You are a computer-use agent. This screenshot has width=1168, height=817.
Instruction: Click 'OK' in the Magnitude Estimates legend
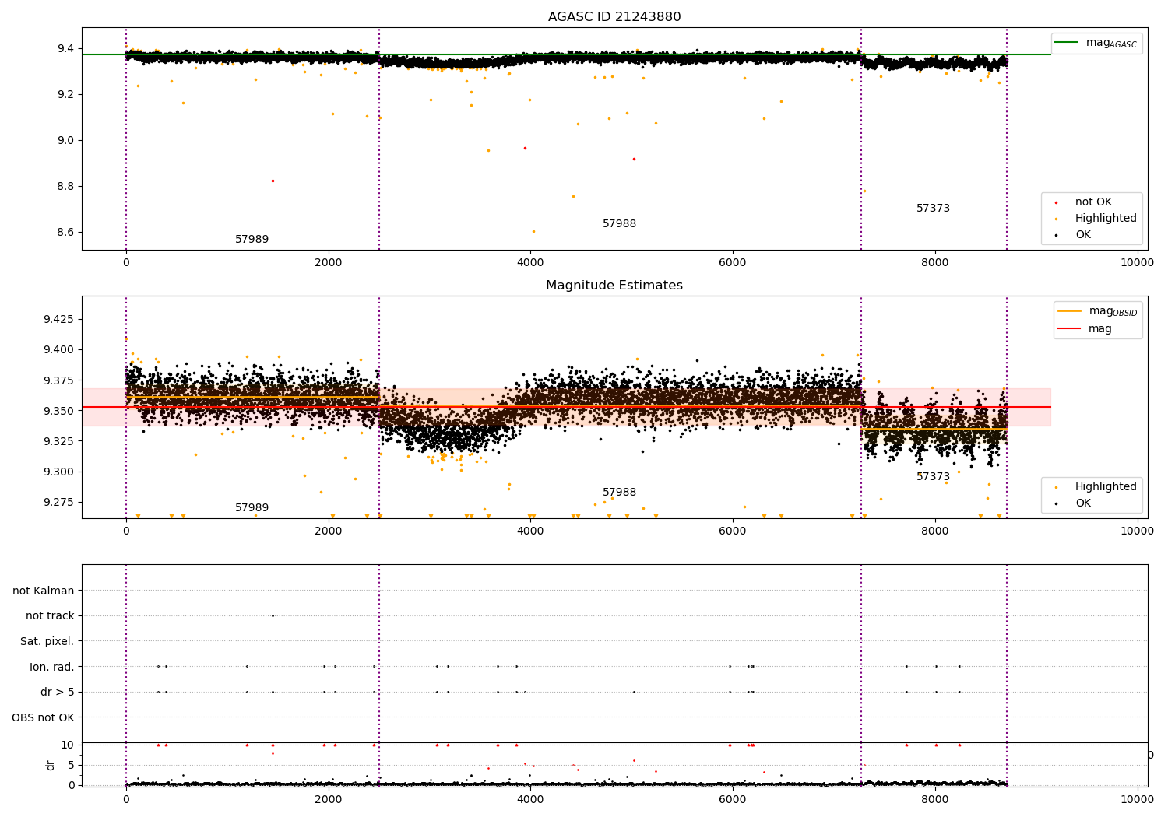coord(1083,503)
